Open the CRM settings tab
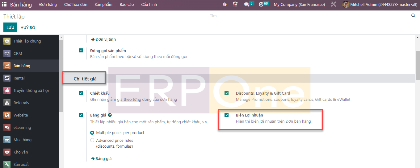Viewport: 420px width, 168px height. [18, 54]
